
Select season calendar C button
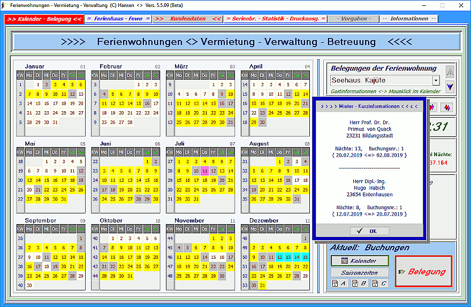379,283
